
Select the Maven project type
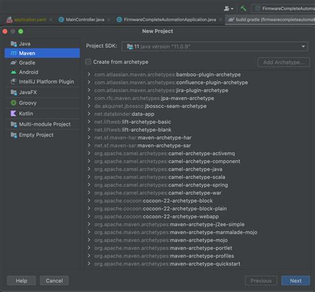(42, 53)
